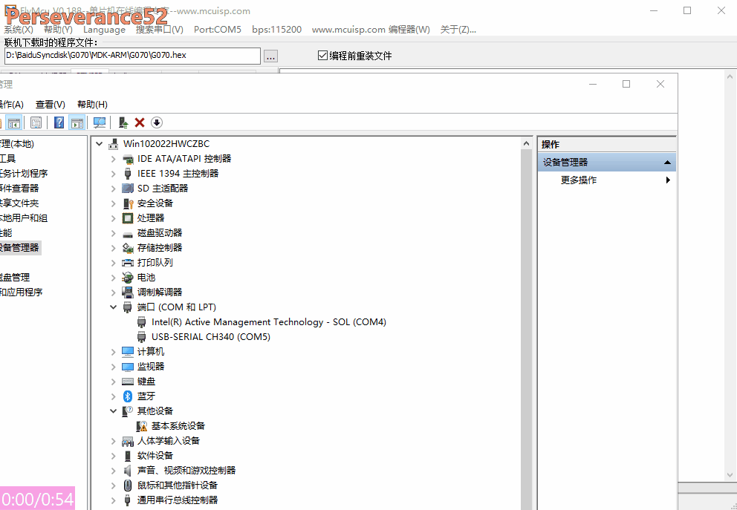Viewport: 737px width, 510px height.
Task: Click the 蓝牙 Bluetooth icon
Action: [128, 396]
